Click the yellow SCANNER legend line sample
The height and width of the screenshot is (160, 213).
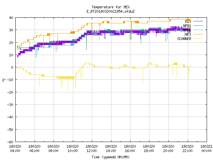(x=198, y=39)
